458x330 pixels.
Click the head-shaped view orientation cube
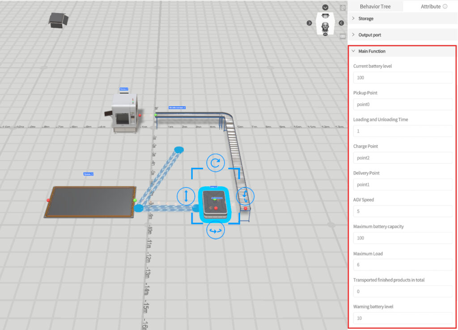325,23
